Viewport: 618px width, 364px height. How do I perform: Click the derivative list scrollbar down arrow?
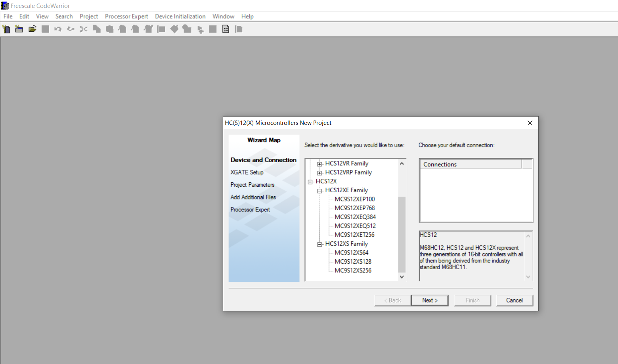point(402,277)
